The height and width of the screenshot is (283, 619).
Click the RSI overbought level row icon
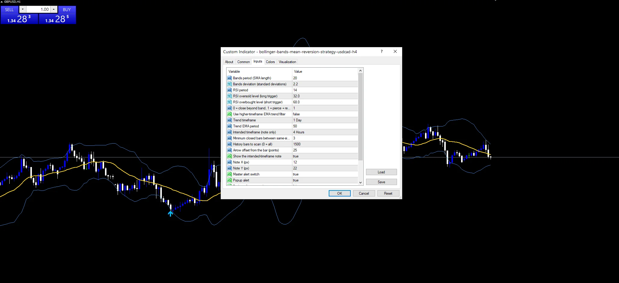229,102
